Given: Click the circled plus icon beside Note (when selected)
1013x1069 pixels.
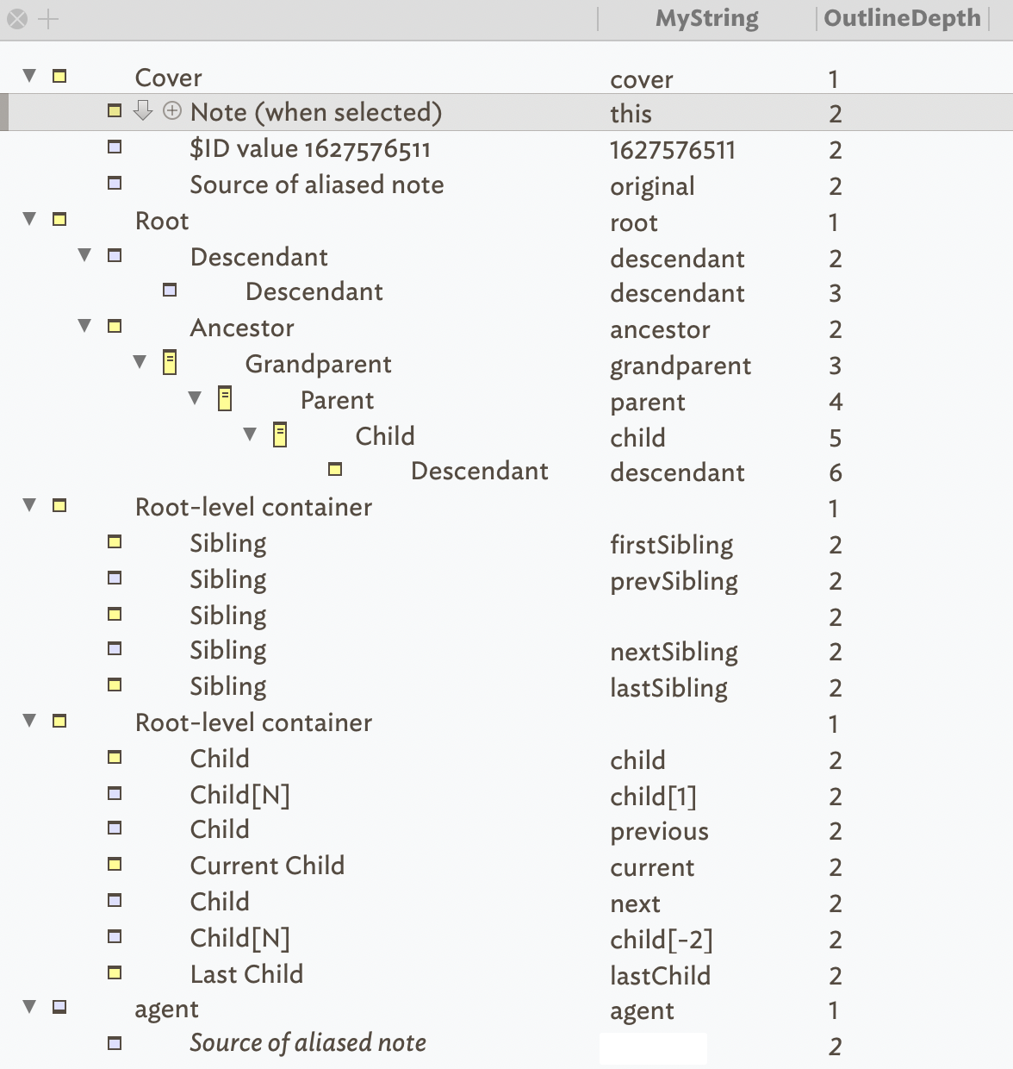Looking at the screenshot, I should [172, 110].
